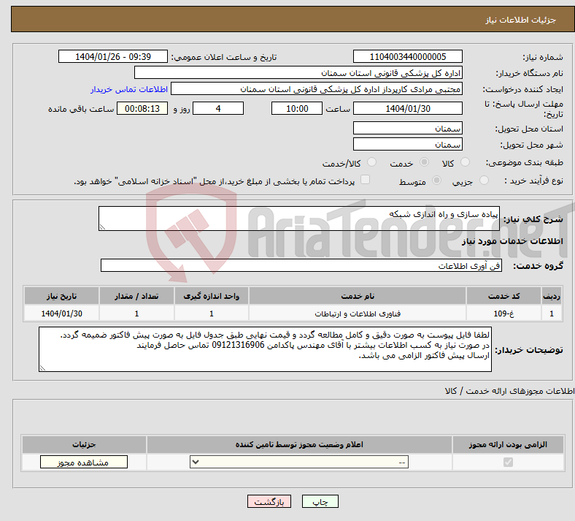Click the مشاهده مجوز button
Screen dimensions: 575x521
tap(84, 462)
